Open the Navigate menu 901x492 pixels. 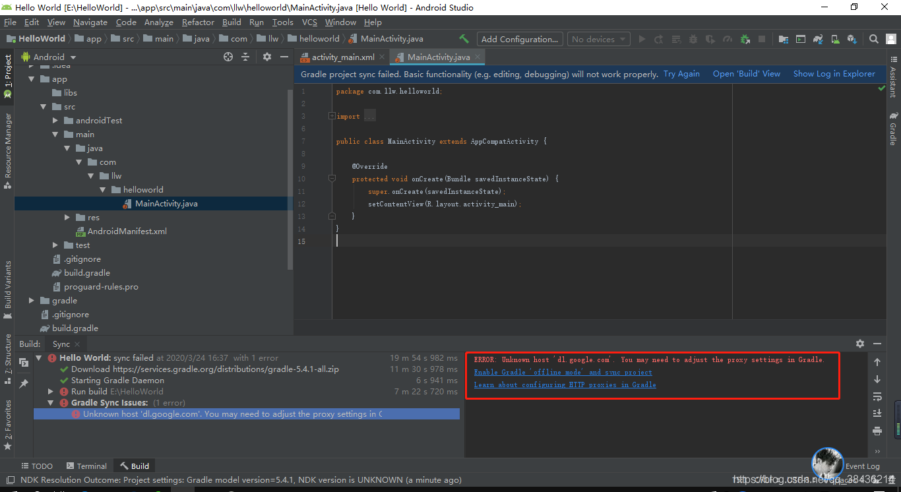90,22
